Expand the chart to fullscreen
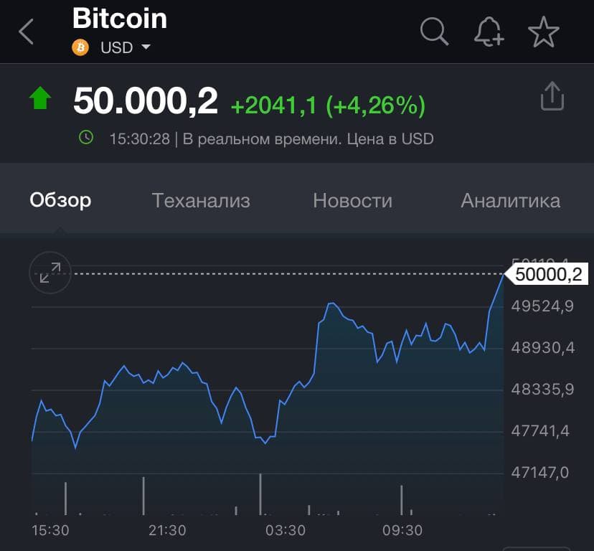 click(x=49, y=273)
